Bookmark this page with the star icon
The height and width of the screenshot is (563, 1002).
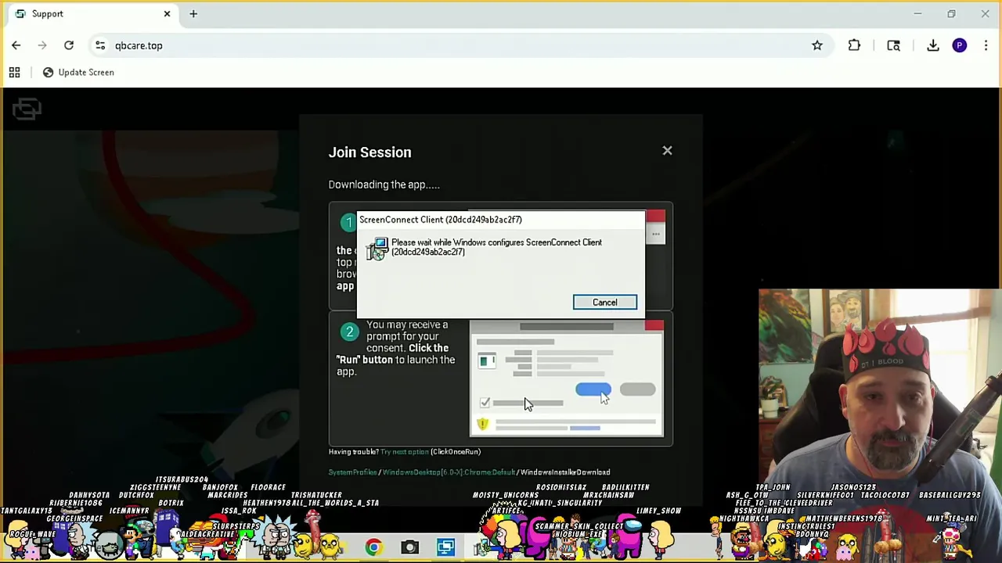[x=817, y=45]
